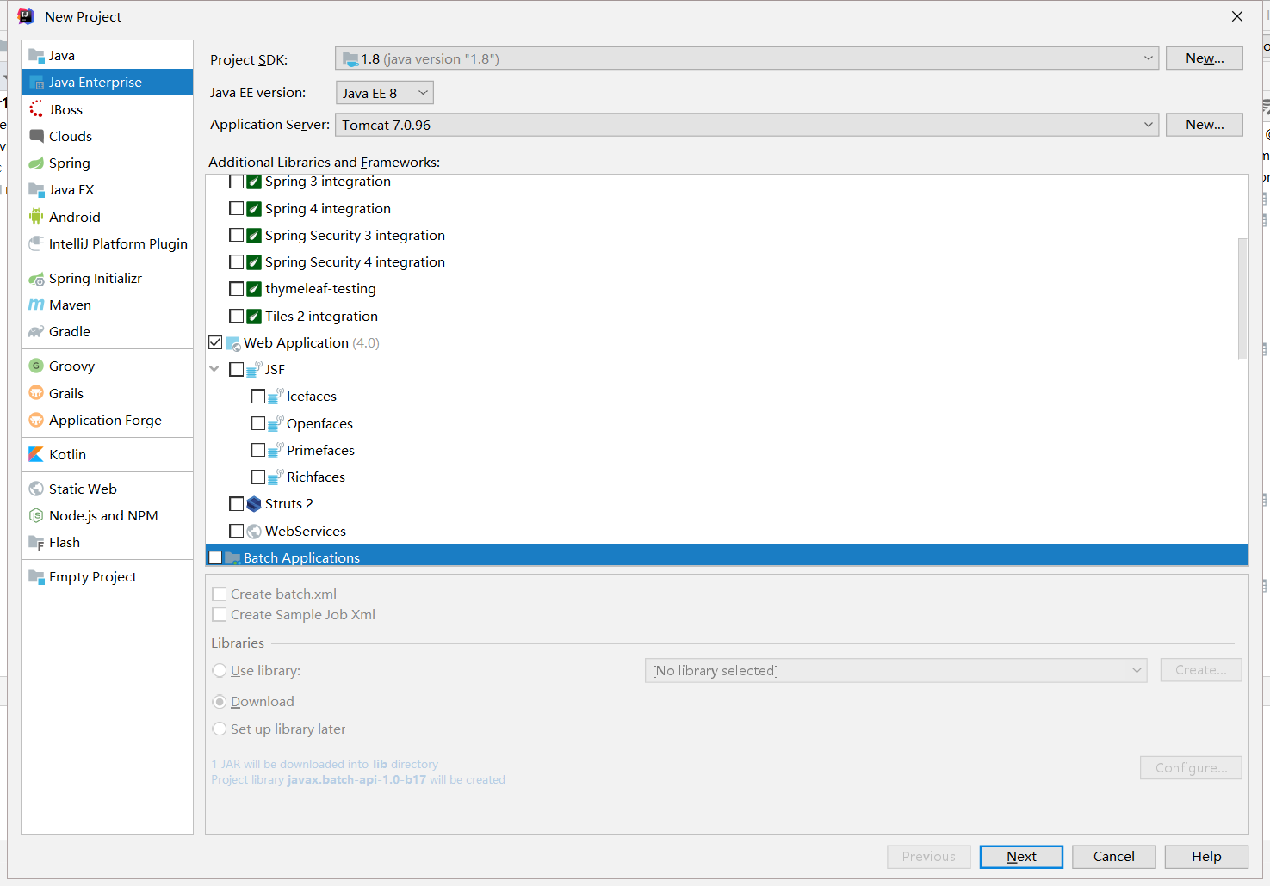Click the Next button

(1021, 857)
